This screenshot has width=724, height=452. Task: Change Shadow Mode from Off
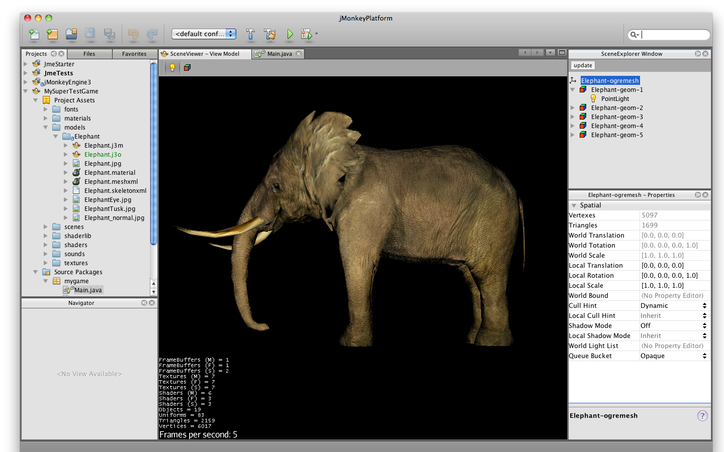pos(704,325)
